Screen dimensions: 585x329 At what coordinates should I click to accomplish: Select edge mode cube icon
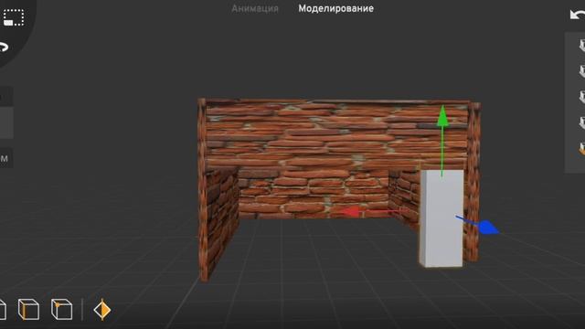point(28,309)
